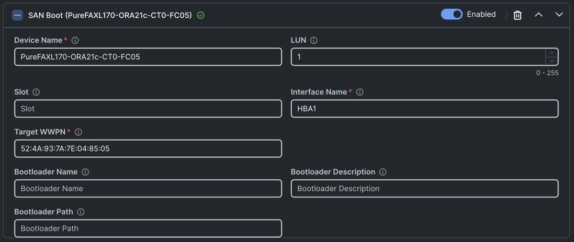This screenshot has height=242, width=574.
Task: Click the Device Name input field
Action: (x=148, y=57)
